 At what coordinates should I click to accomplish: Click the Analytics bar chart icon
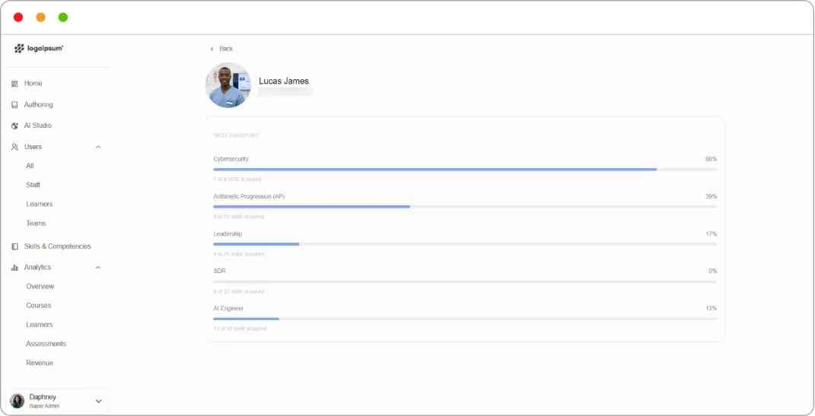point(14,268)
